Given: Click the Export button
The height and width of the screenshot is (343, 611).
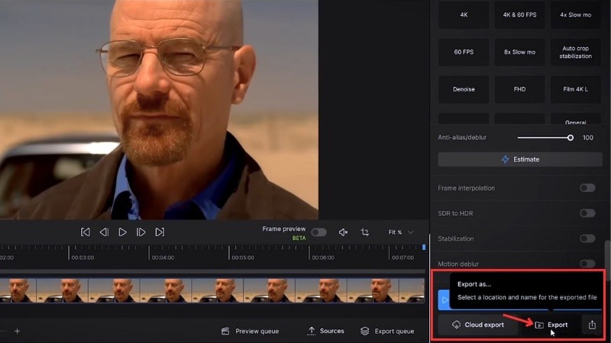Looking at the screenshot, I should pyautogui.click(x=551, y=325).
